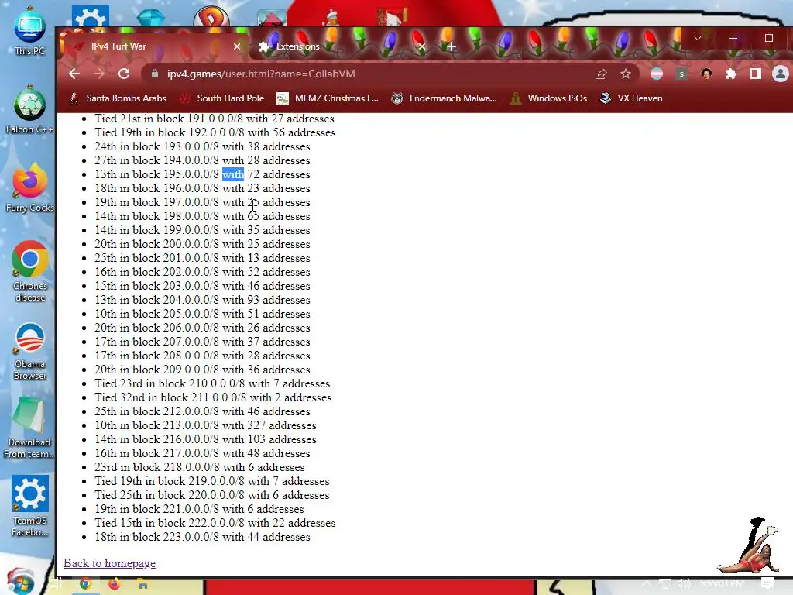Close the IPv4 Turf War tab
Image resolution: width=793 pixels, height=595 pixels.
[x=237, y=46]
